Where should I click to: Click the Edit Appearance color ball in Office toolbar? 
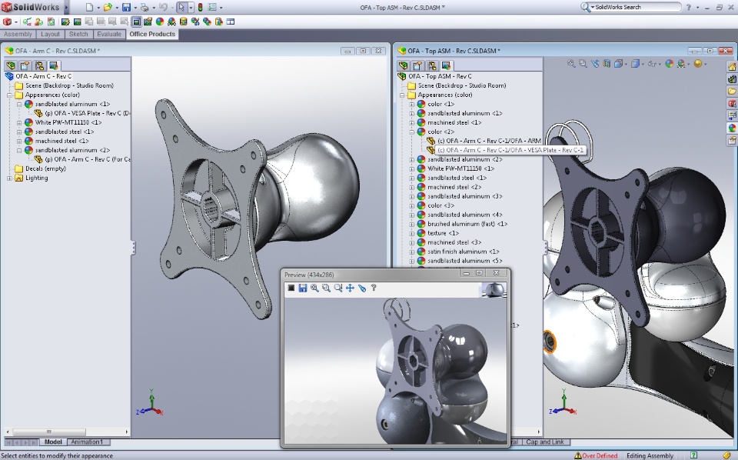(x=160, y=22)
